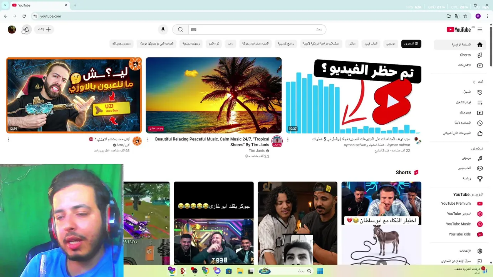Screen dimensions: 493x277
Task: Select the Live filter chip
Action: [x=352, y=44]
